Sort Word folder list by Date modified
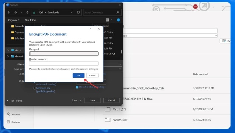 tap(200, 74)
